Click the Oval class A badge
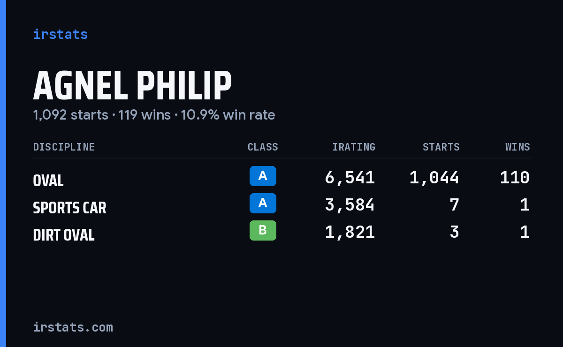The width and height of the screenshot is (563, 347). click(263, 176)
